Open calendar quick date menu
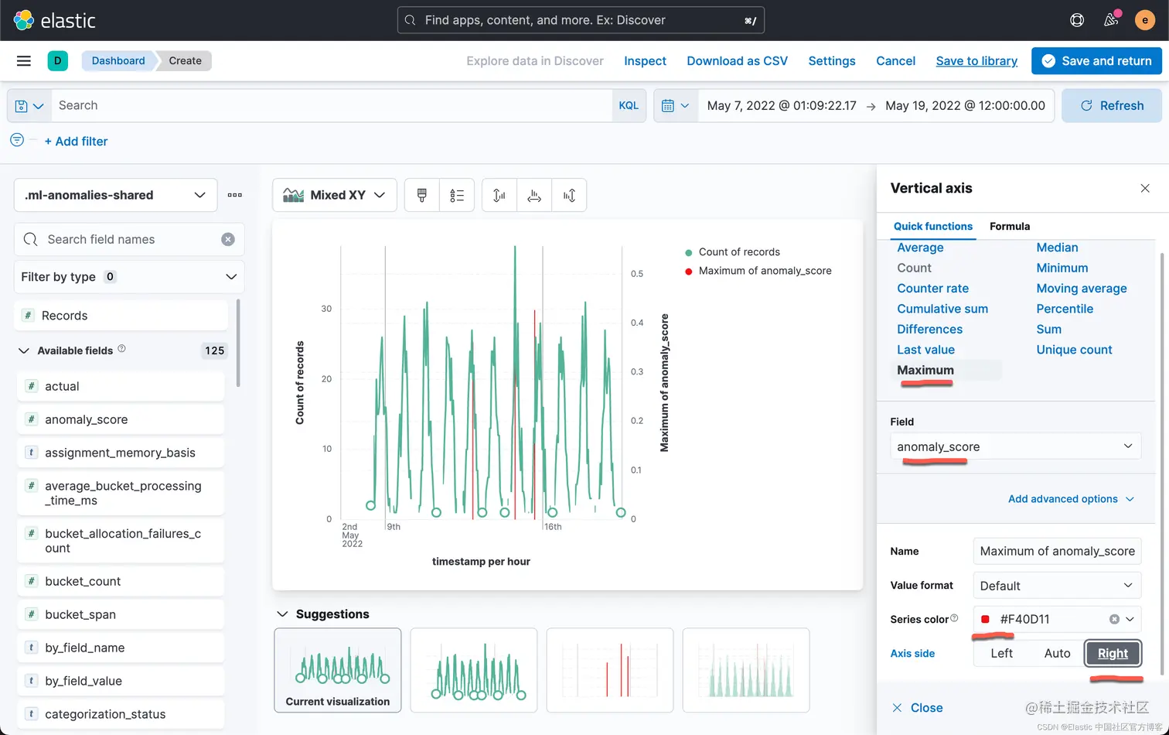 tap(676, 105)
